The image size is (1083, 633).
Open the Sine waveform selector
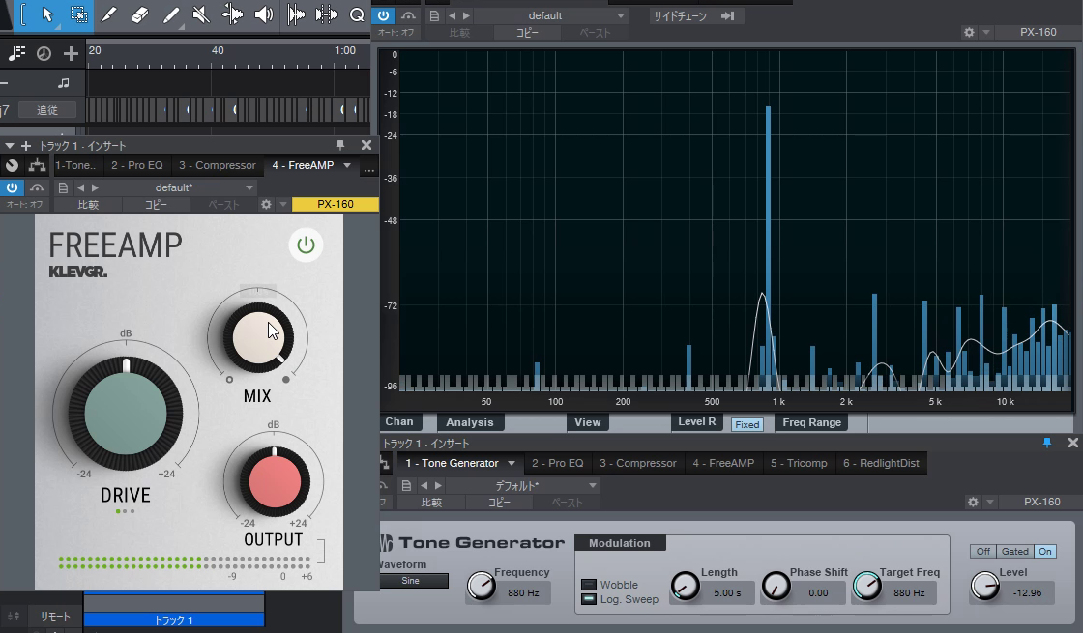pos(414,581)
